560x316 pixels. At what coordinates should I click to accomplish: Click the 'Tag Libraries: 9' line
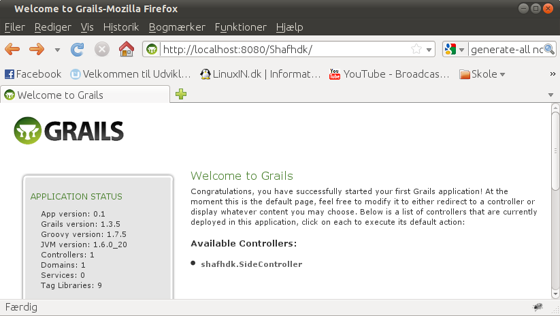tap(71, 285)
